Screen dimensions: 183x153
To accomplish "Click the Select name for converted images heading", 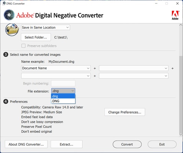I will click(35, 55).
